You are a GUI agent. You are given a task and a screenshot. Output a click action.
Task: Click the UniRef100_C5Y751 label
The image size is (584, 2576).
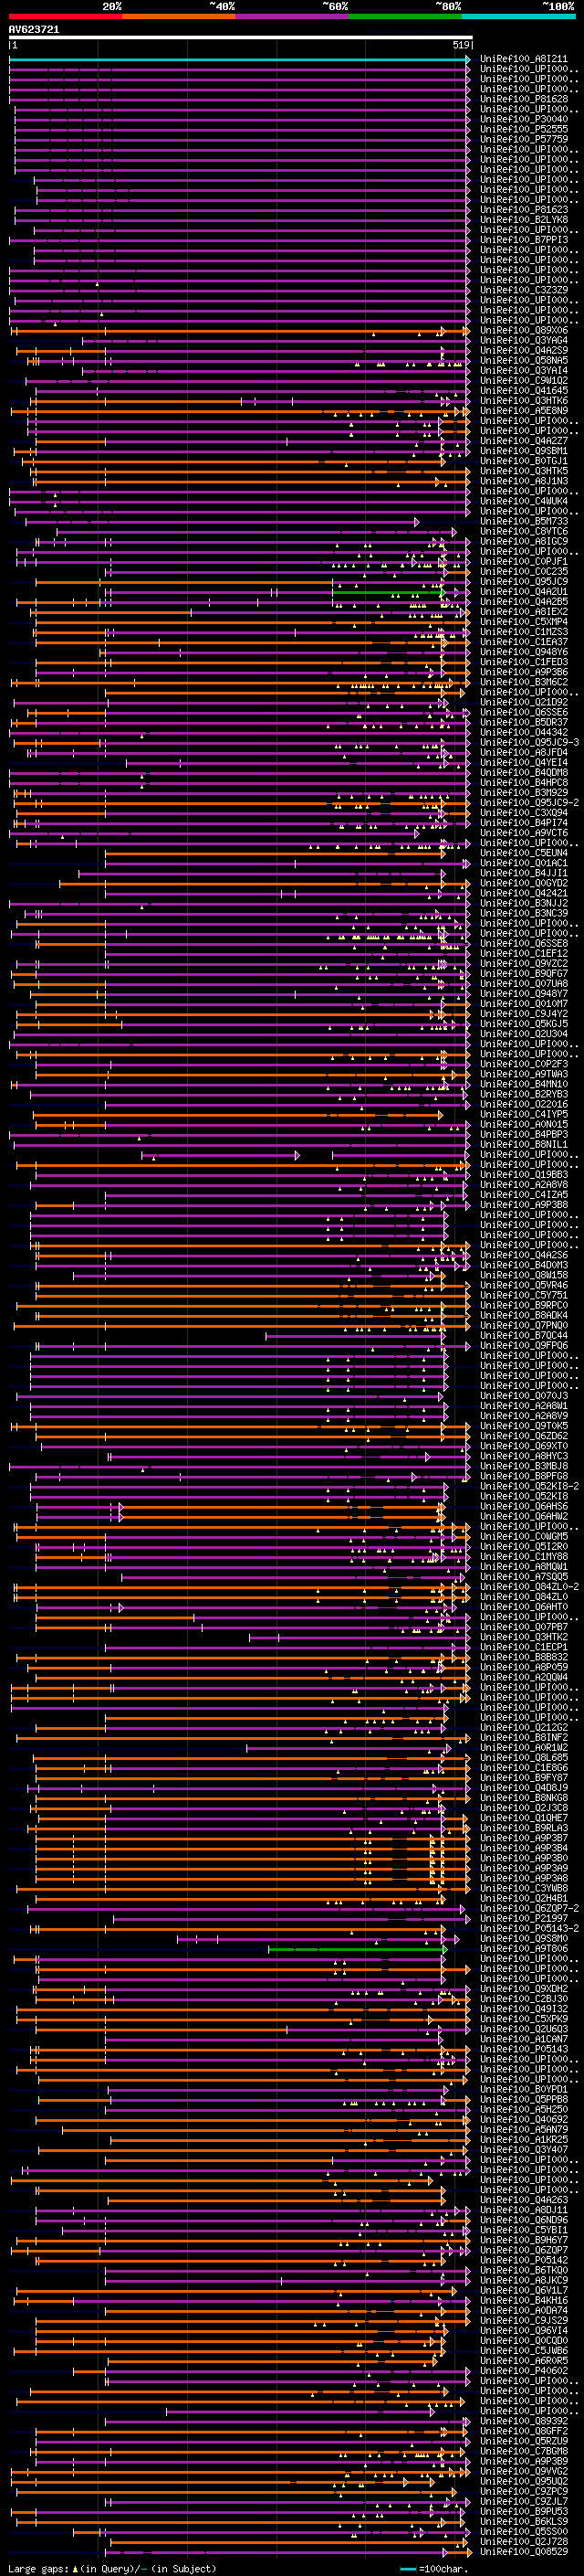524,1295
